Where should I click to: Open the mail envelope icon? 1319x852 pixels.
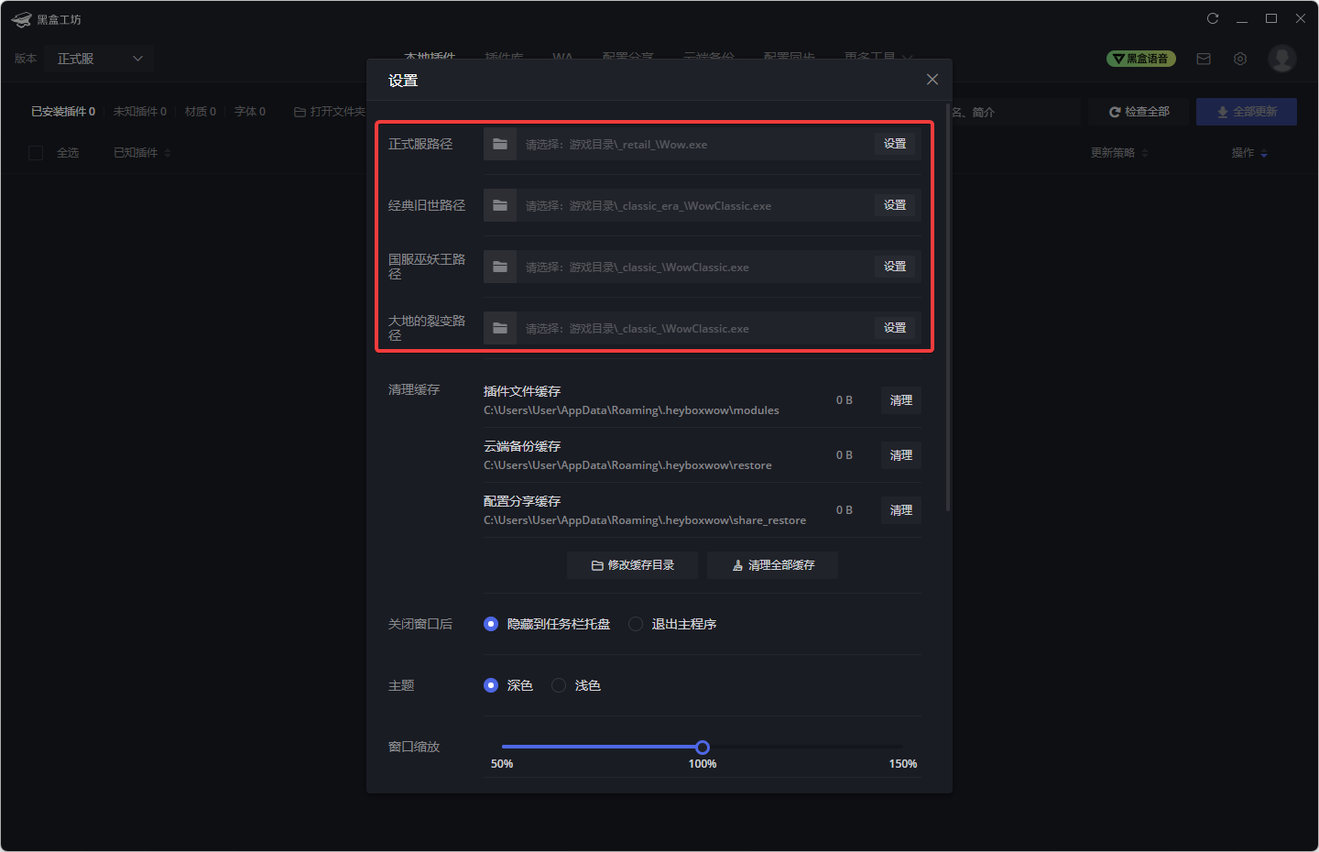coord(1203,58)
